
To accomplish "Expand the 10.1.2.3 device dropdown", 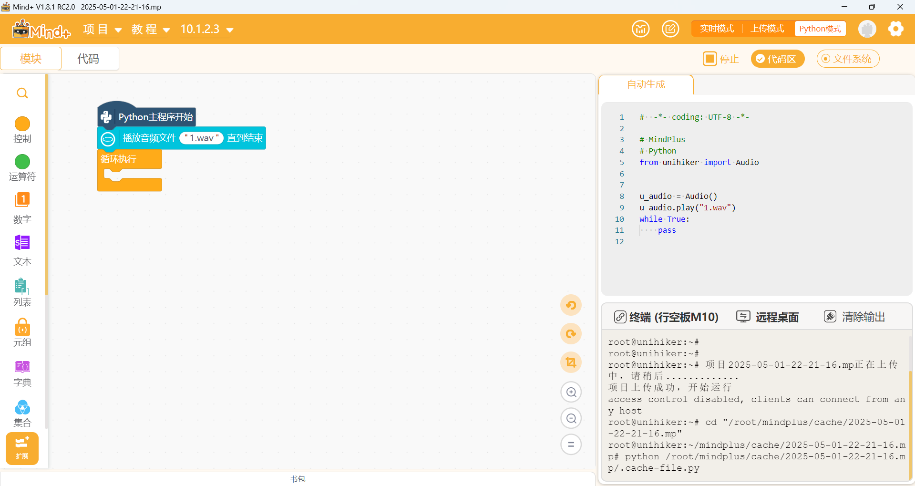I will (x=207, y=29).
